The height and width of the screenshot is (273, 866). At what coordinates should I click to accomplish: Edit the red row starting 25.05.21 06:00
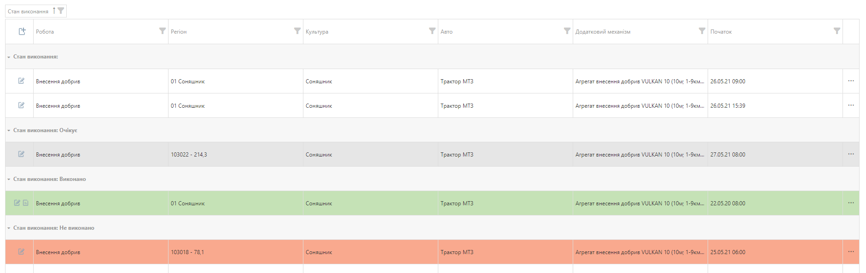click(x=21, y=252)
